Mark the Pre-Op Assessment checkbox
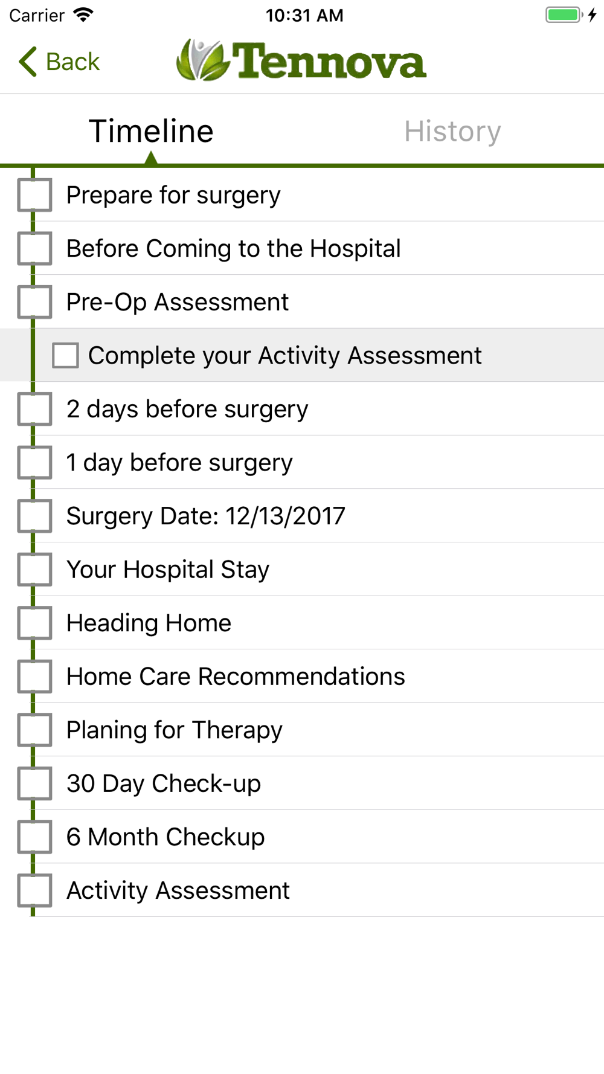The width and height of the screenshot is (604, 1074). tap(34, 302)
